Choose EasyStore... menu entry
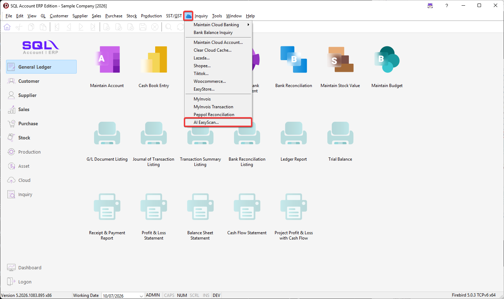Screen dimensions: 504x299 (x=218, y=89)
